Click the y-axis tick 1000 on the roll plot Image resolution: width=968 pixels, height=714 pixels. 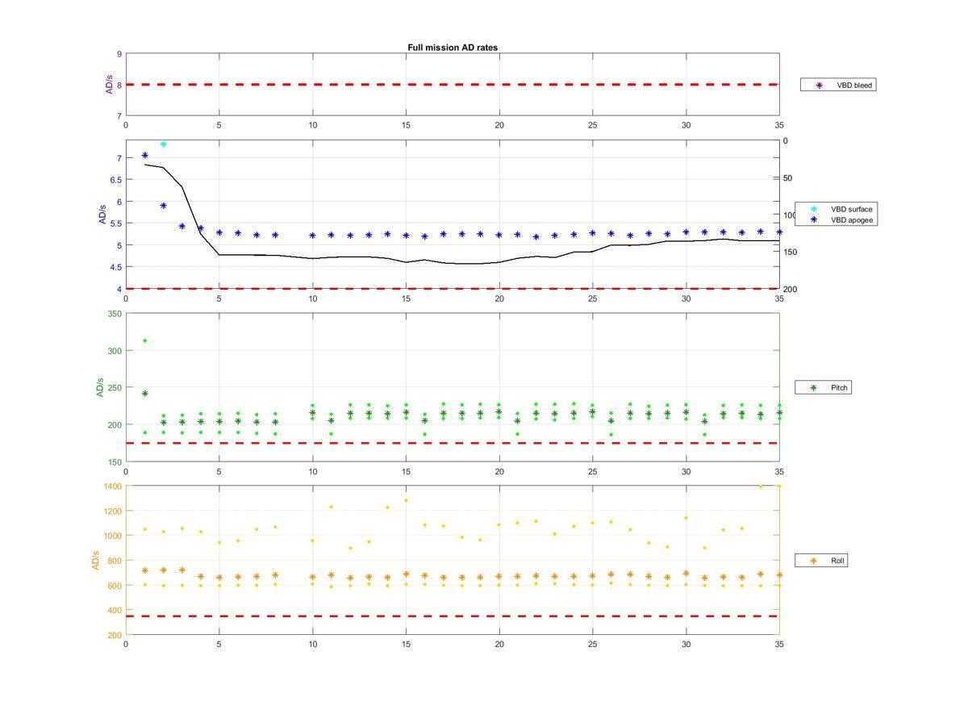tap(112, 536)
